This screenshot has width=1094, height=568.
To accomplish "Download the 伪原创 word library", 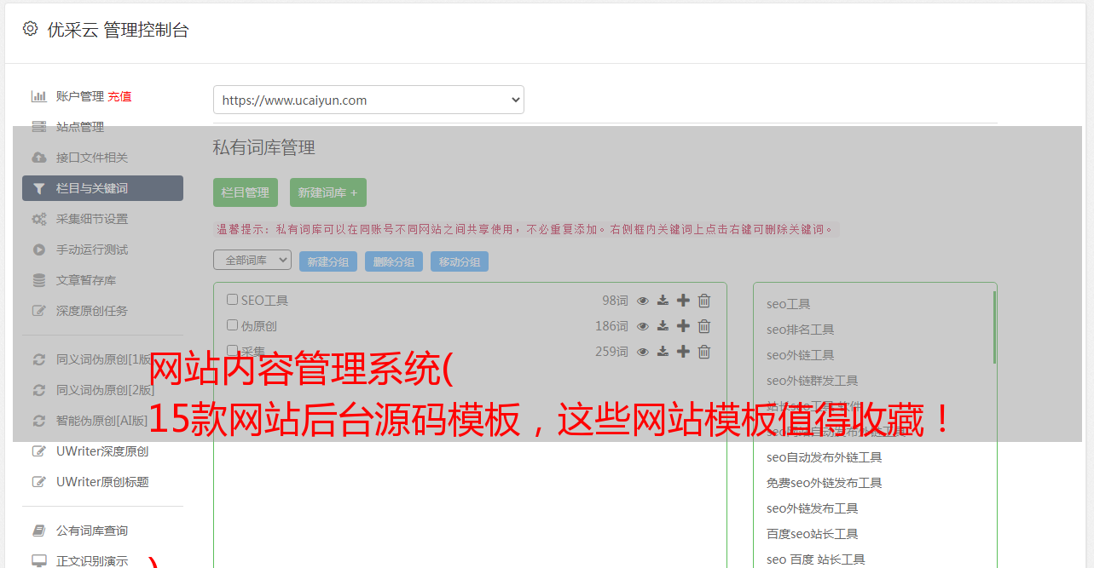I will click(x=663, y=326).
